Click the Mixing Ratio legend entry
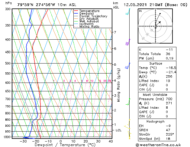 coord(89,27)
